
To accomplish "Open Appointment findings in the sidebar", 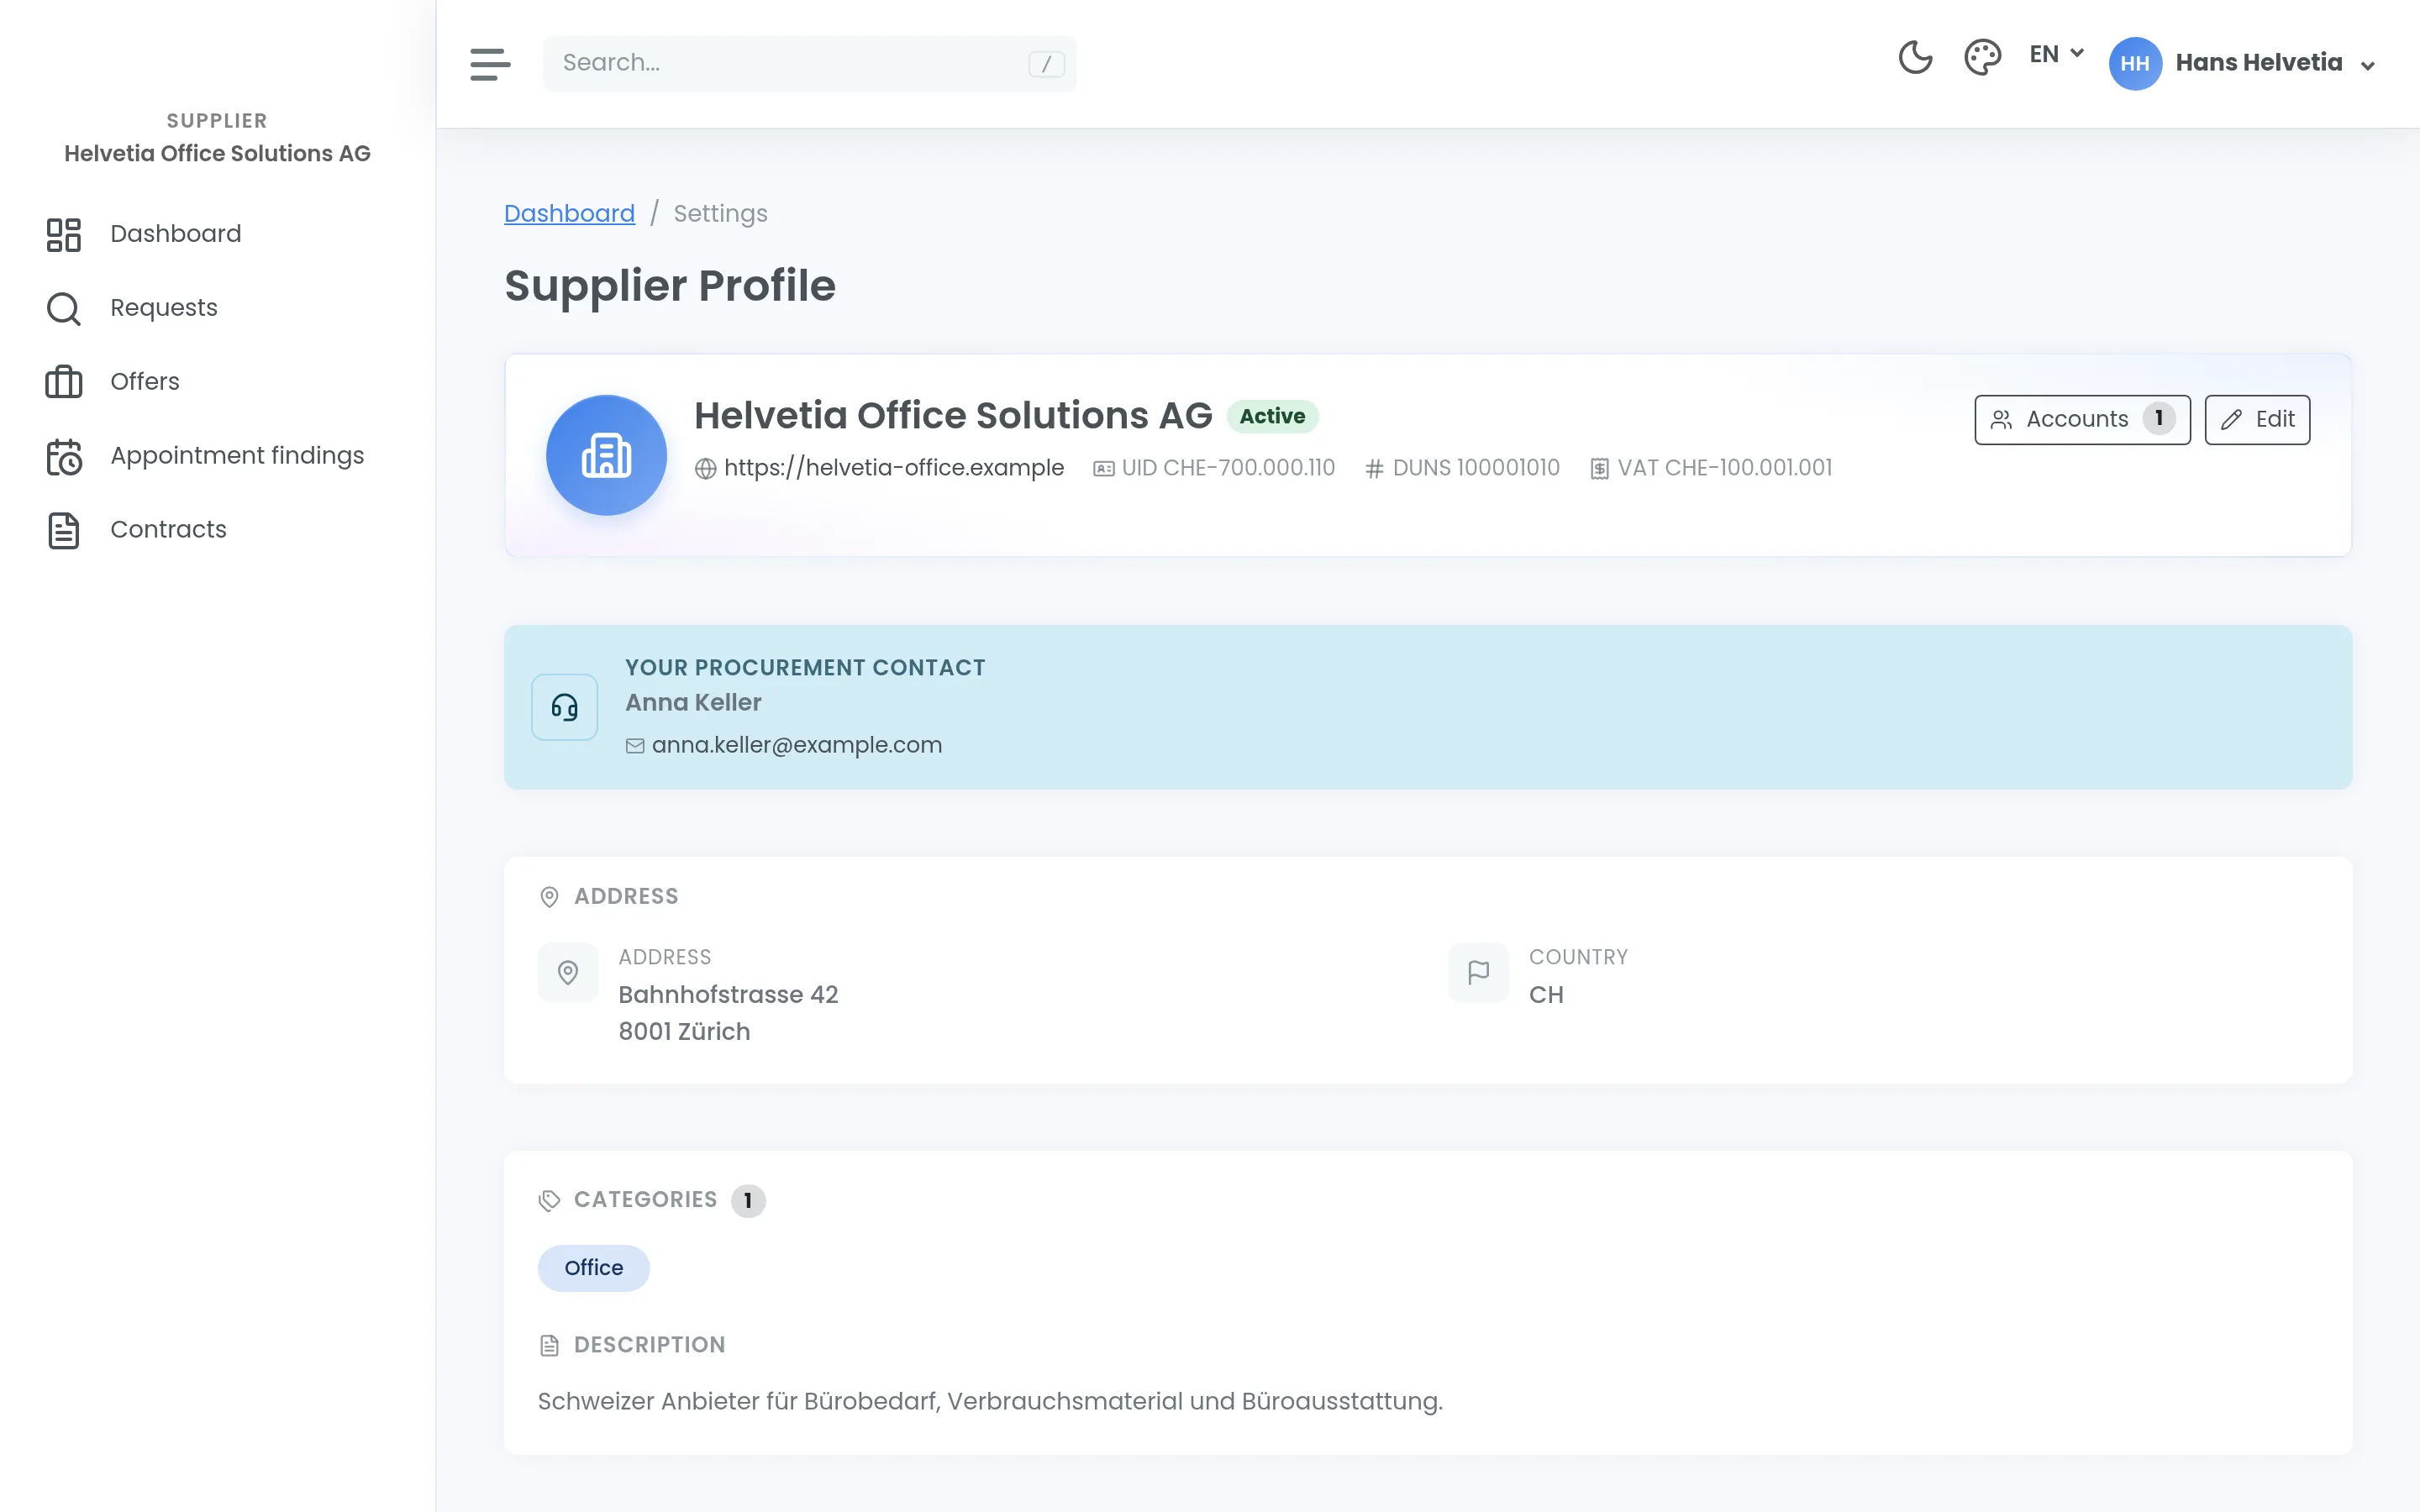I will 237,456.
